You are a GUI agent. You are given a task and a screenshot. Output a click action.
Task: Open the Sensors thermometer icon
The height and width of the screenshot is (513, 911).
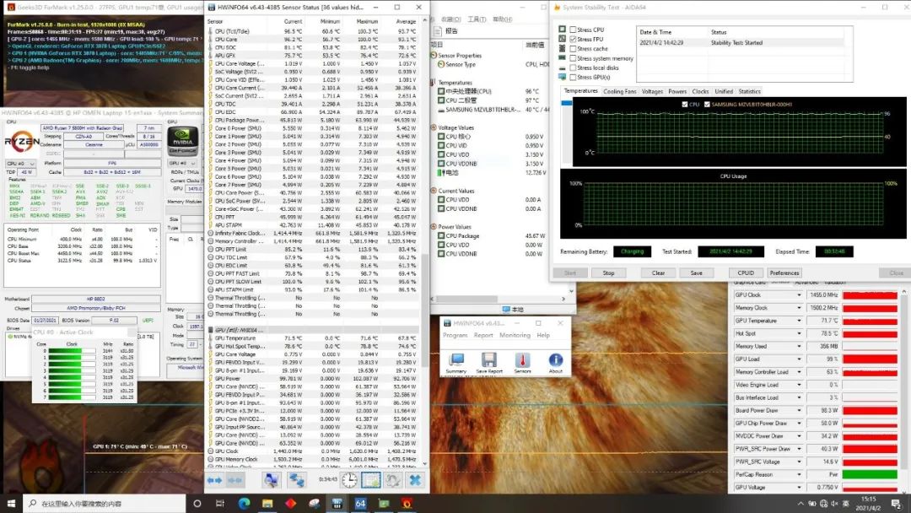click(x=522, y=361)
